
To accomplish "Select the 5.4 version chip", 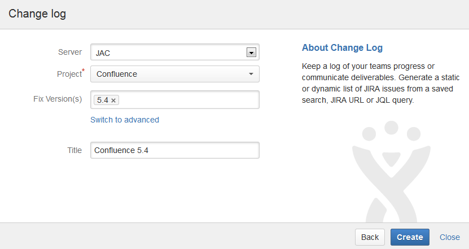I will [x=102, y=100].
